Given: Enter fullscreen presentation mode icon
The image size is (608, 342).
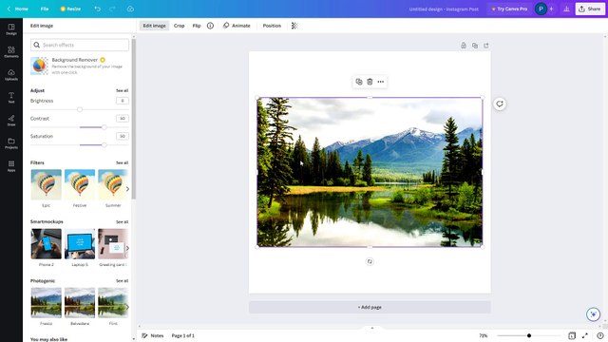Looking at the screenshot, I should click(585, 335).
